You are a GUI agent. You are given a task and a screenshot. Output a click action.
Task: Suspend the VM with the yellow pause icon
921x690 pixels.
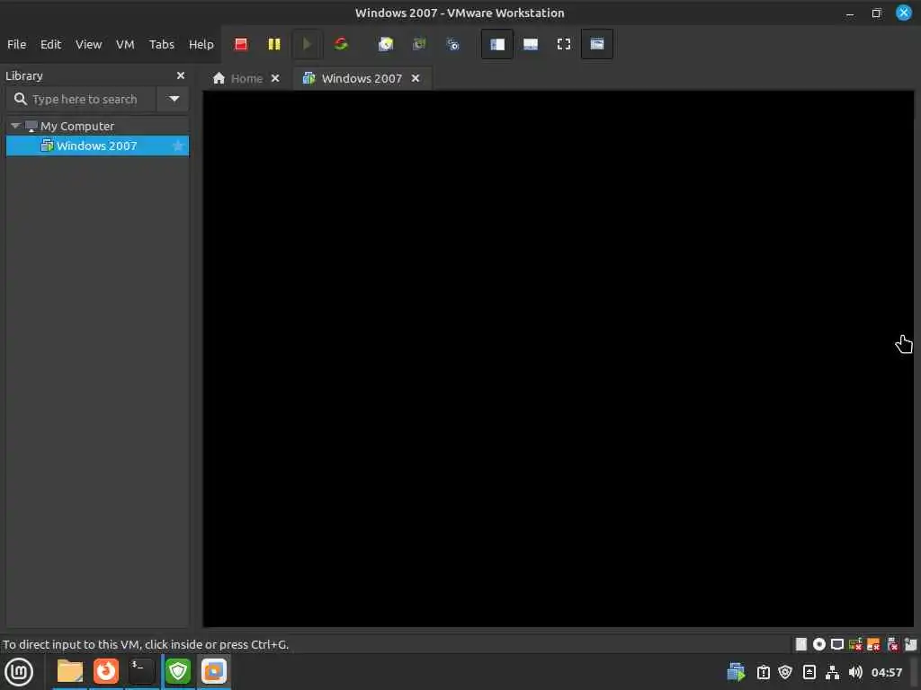click(x=273, y=44)
